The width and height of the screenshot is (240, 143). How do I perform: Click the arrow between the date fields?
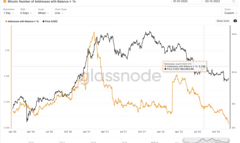tap(202, 1)
